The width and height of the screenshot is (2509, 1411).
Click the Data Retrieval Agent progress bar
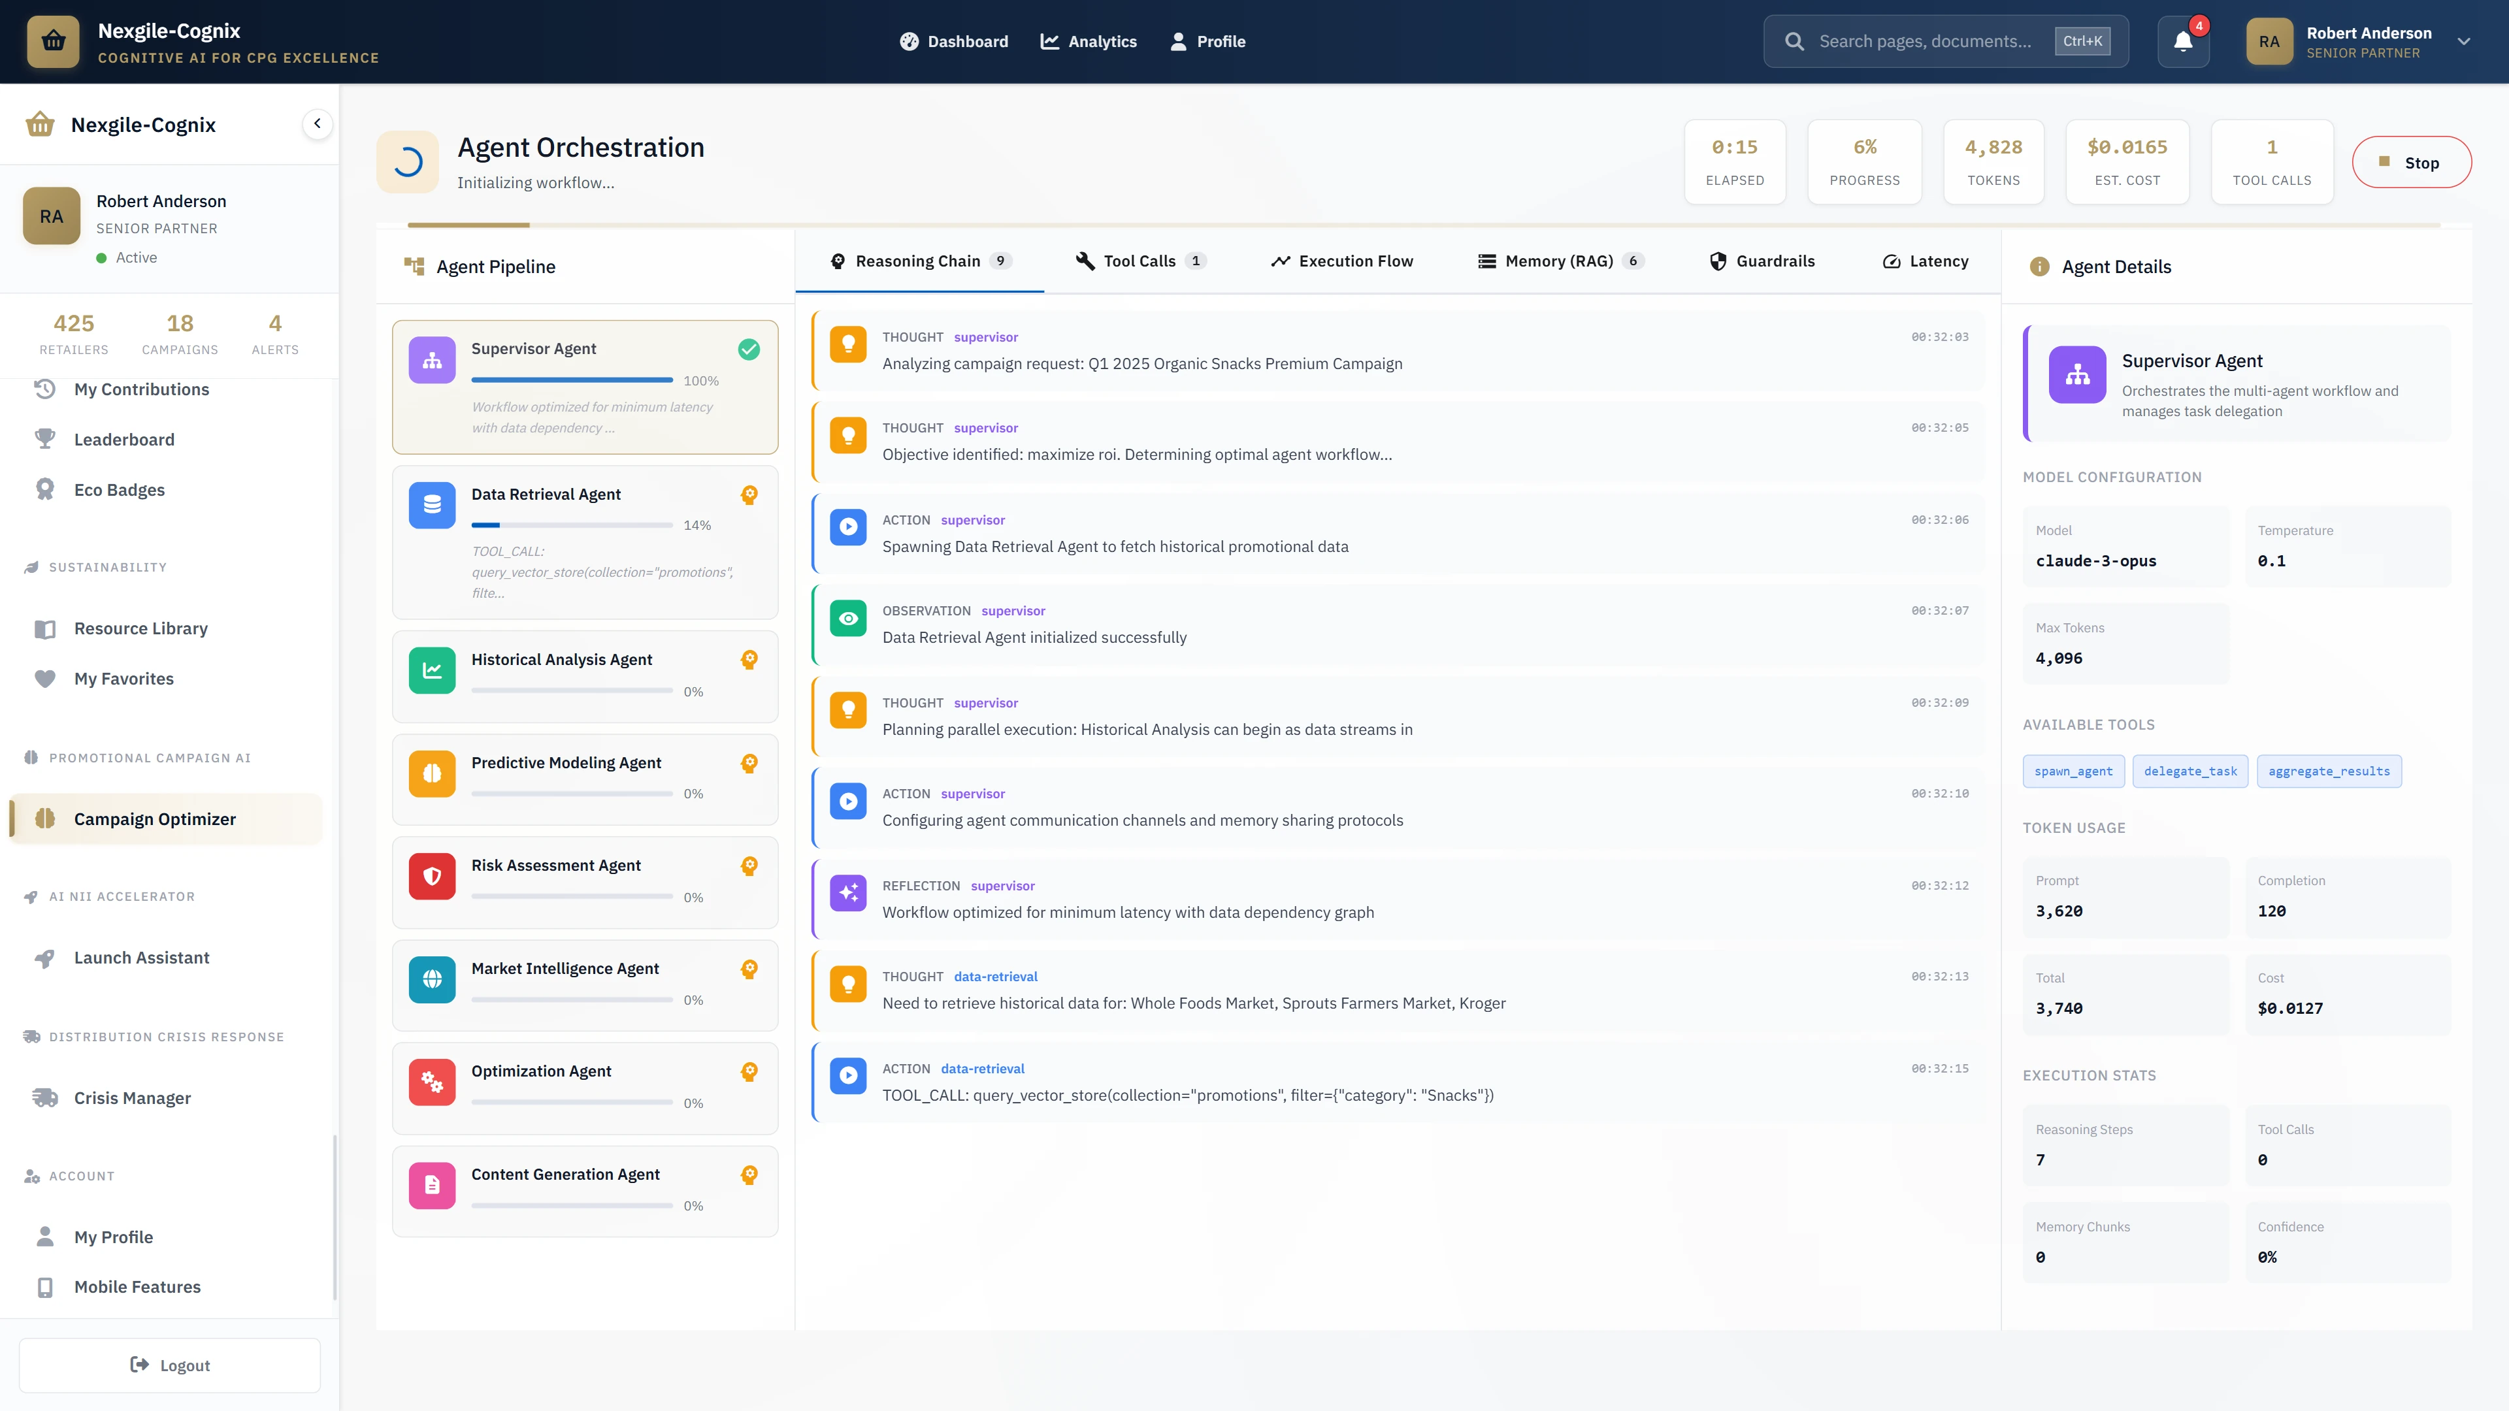point(573,525)
